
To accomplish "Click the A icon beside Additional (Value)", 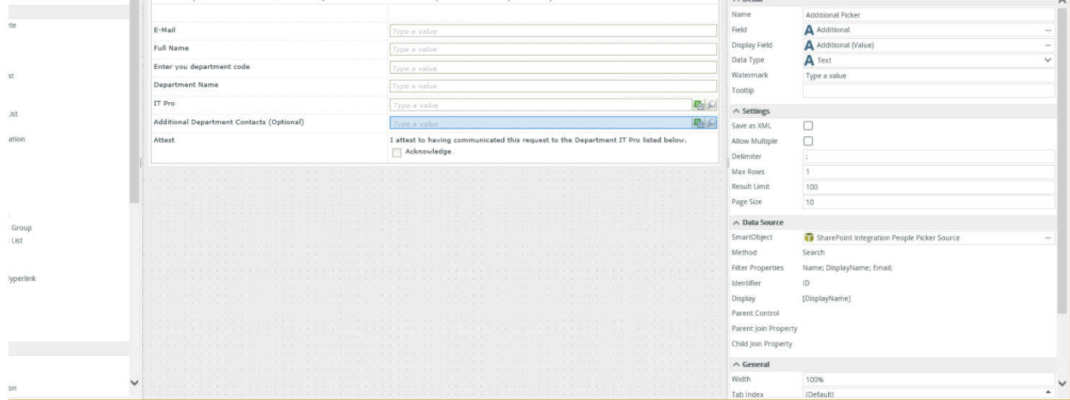I will (809, 45).
